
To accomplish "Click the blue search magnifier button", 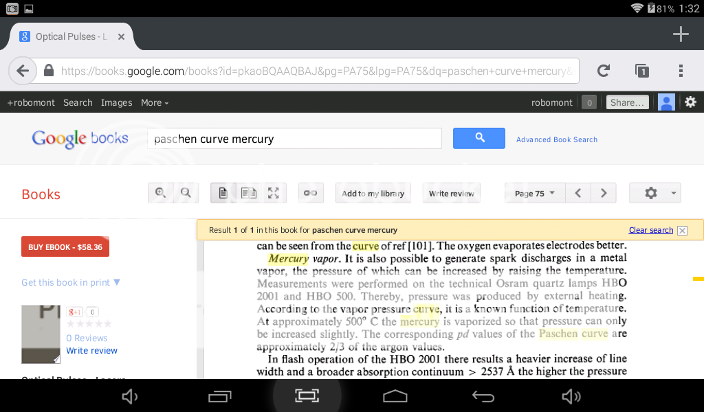I will click(479, 138).
